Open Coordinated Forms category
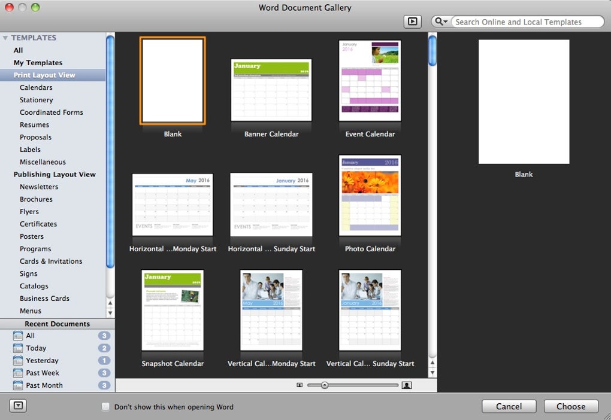Screen dimensions: 611x420 click(53, 112)
